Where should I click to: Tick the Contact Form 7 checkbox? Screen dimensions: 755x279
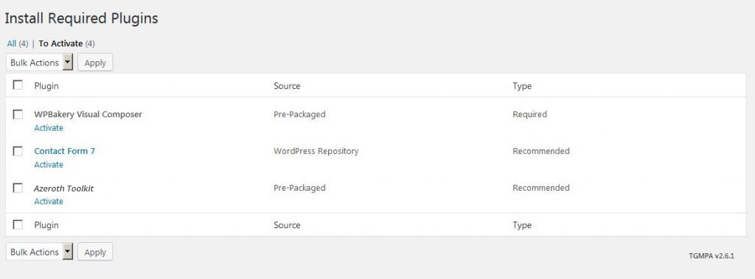point(18,151)
